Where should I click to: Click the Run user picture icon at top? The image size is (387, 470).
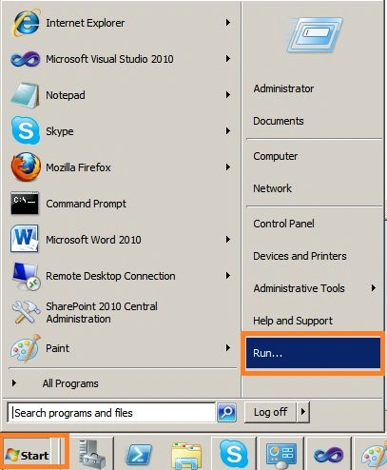(315, 35)
